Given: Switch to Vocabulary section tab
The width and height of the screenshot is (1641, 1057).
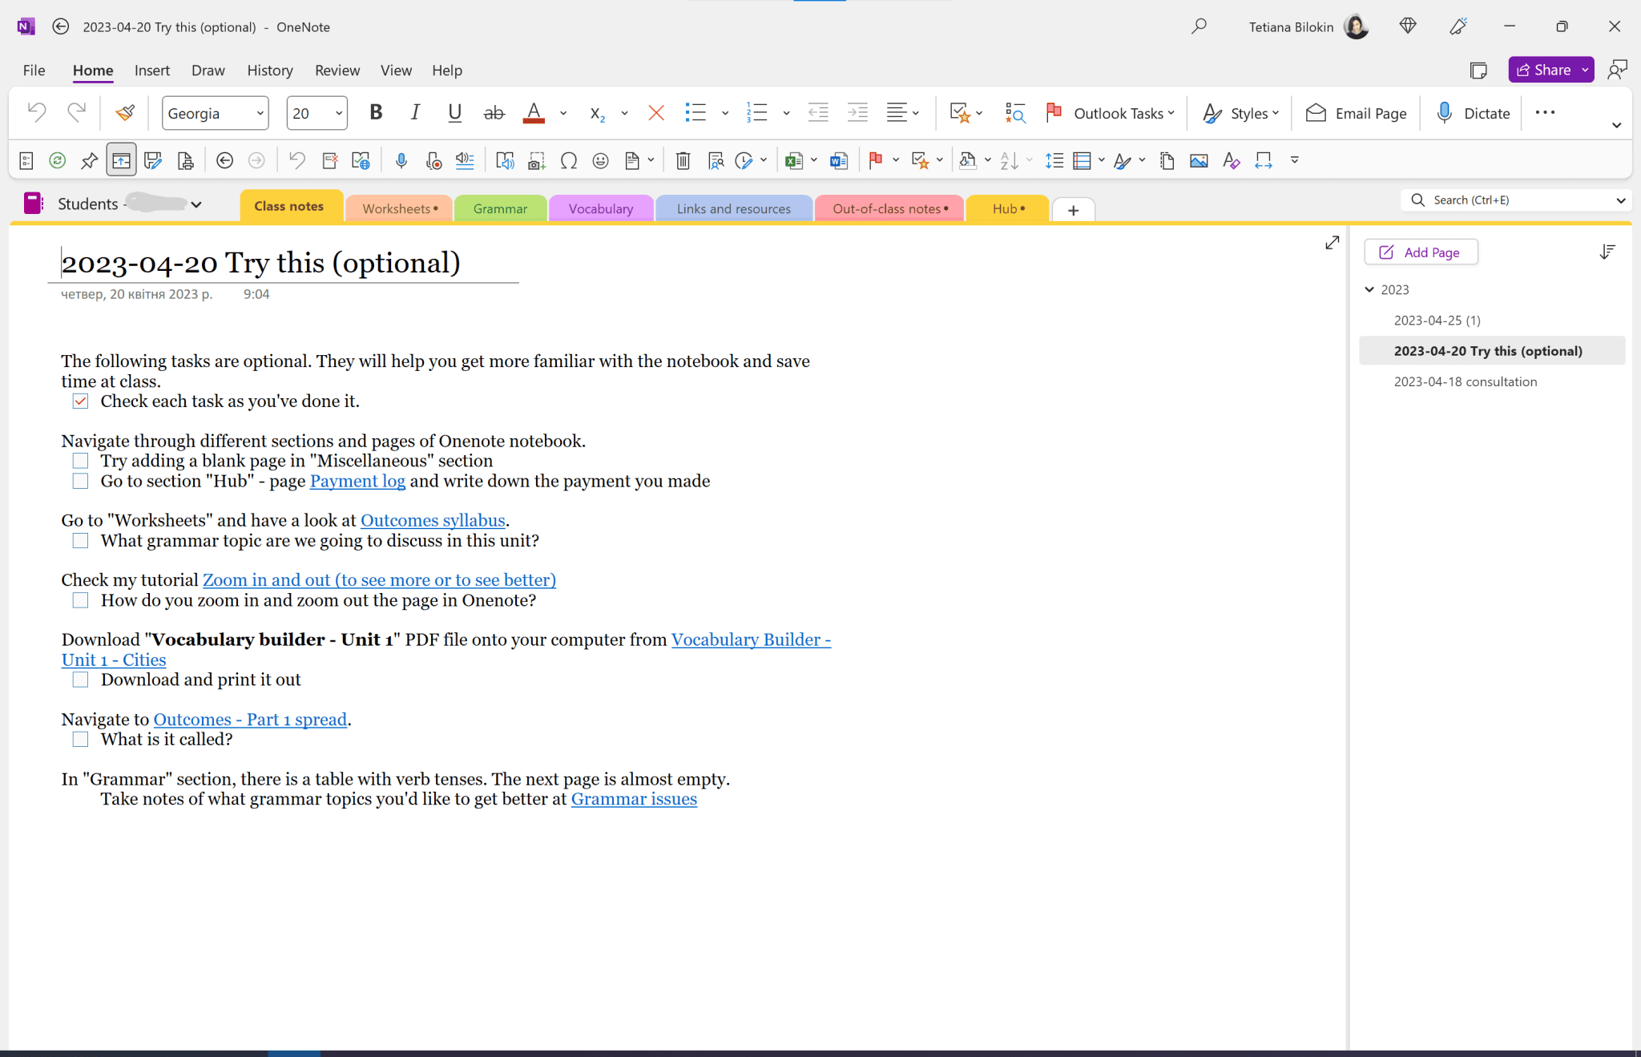Looking at the screenshot, I should coord(600,208).
